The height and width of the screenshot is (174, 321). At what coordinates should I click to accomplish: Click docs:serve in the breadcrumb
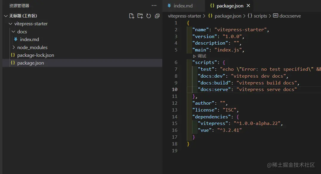[290, 16]
